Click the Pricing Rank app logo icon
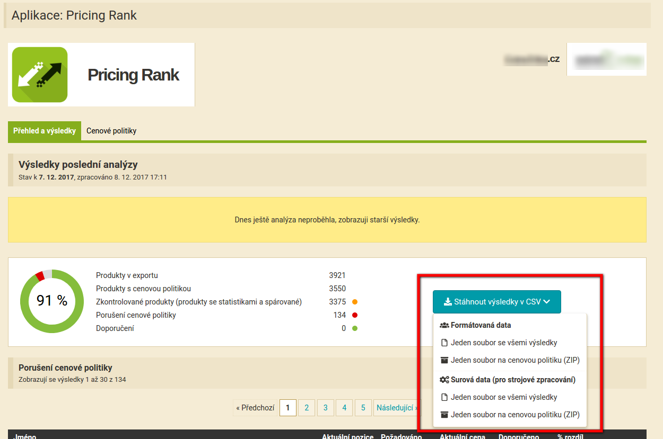Viewport: 663px width, 439px height. (40, 75)
